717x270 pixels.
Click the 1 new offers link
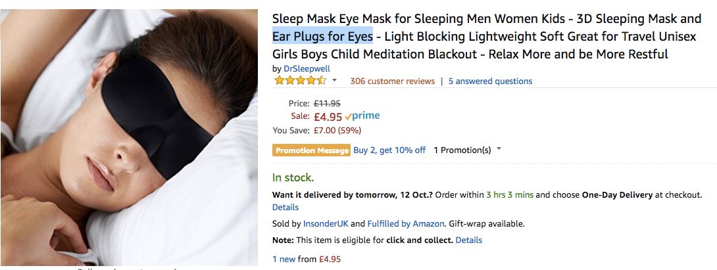[284, 259]
